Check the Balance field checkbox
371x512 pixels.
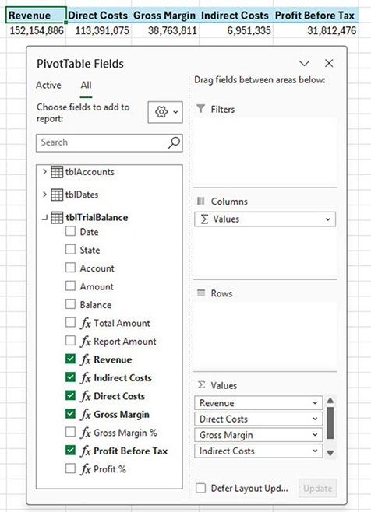pyautogui.click(x=70, y=305)
